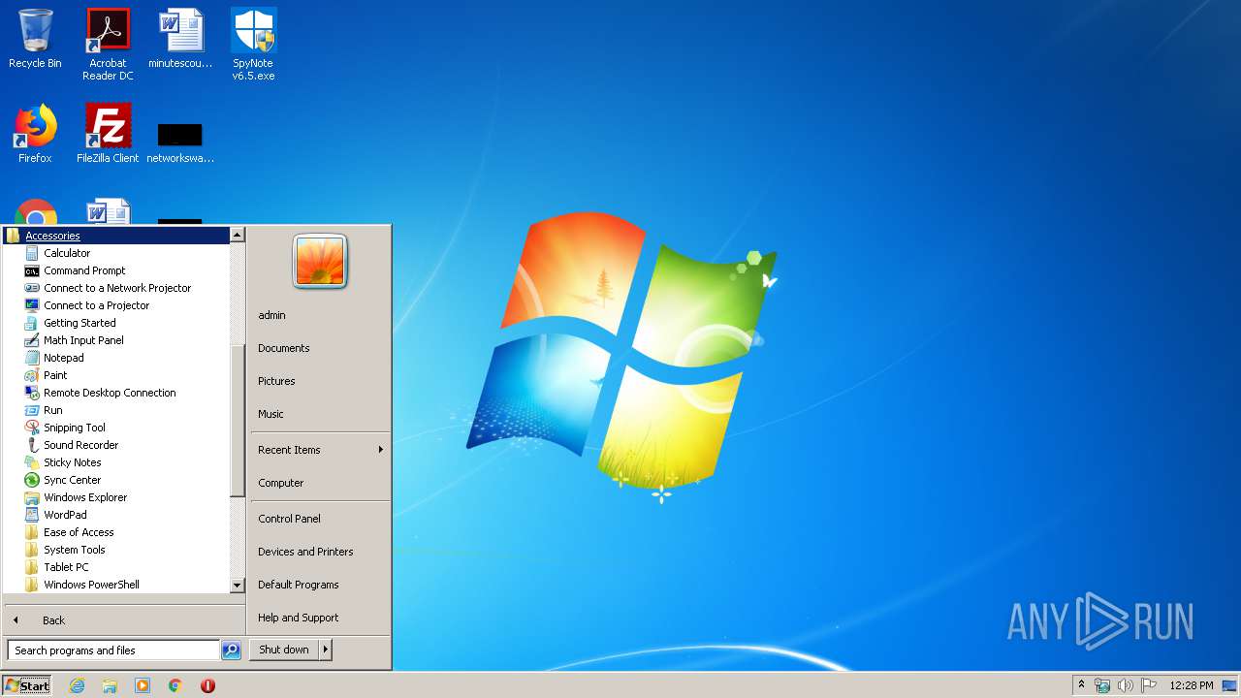Open Internet Explorer from the taskbar

pos(77,685)
